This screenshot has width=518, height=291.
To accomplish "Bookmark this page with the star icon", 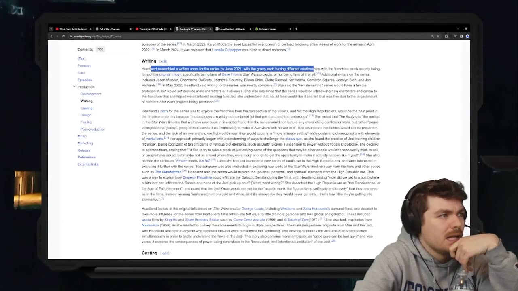I will [438, 36].
